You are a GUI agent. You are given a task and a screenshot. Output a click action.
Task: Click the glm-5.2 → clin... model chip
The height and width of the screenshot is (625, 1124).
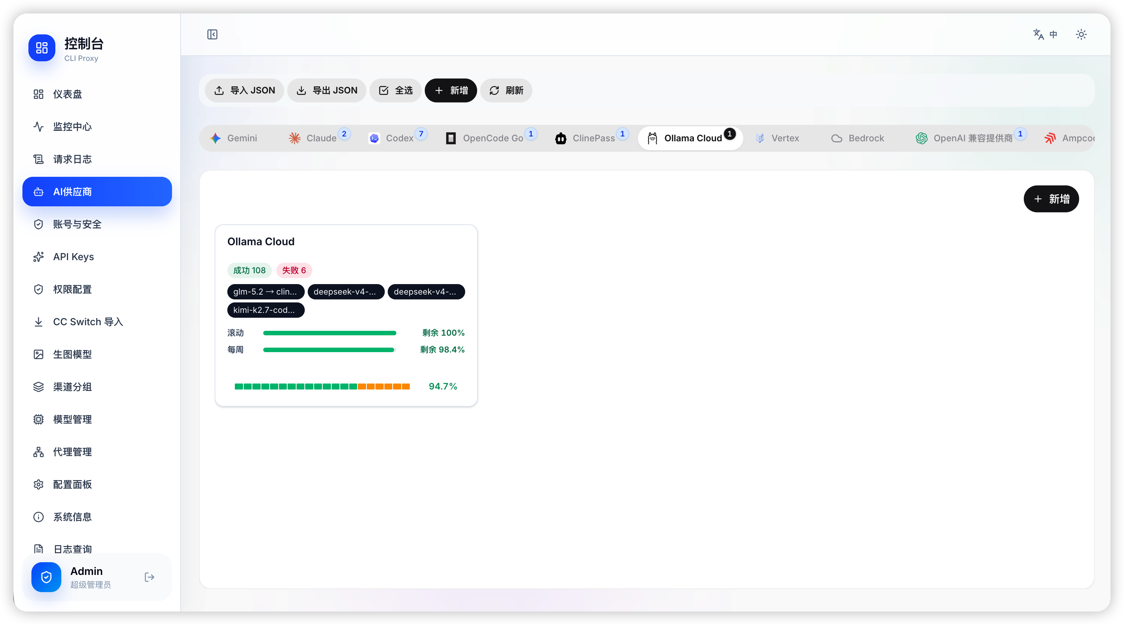[266, 292]
